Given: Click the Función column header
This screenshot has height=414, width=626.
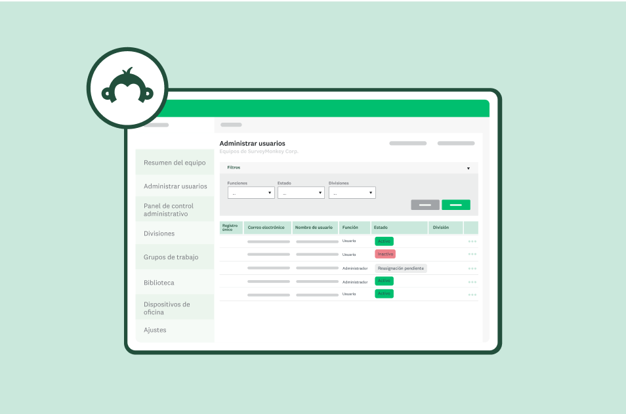Looking at the screenshot, I should point(354,228).
